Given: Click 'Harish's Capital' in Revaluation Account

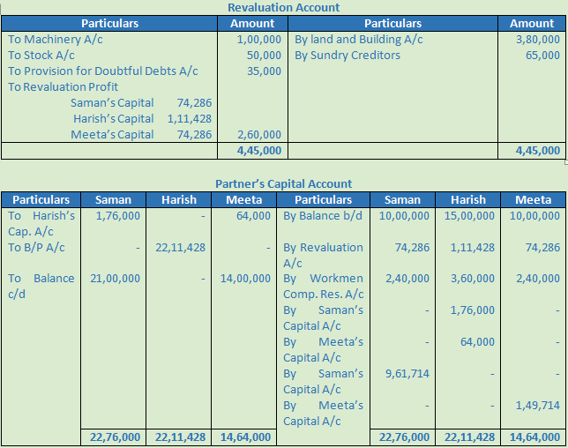Looking at the screenshot, I should pos(114,119).
